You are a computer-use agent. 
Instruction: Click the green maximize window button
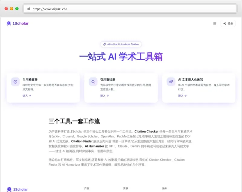pyautogui.click(x=17, y=9)
